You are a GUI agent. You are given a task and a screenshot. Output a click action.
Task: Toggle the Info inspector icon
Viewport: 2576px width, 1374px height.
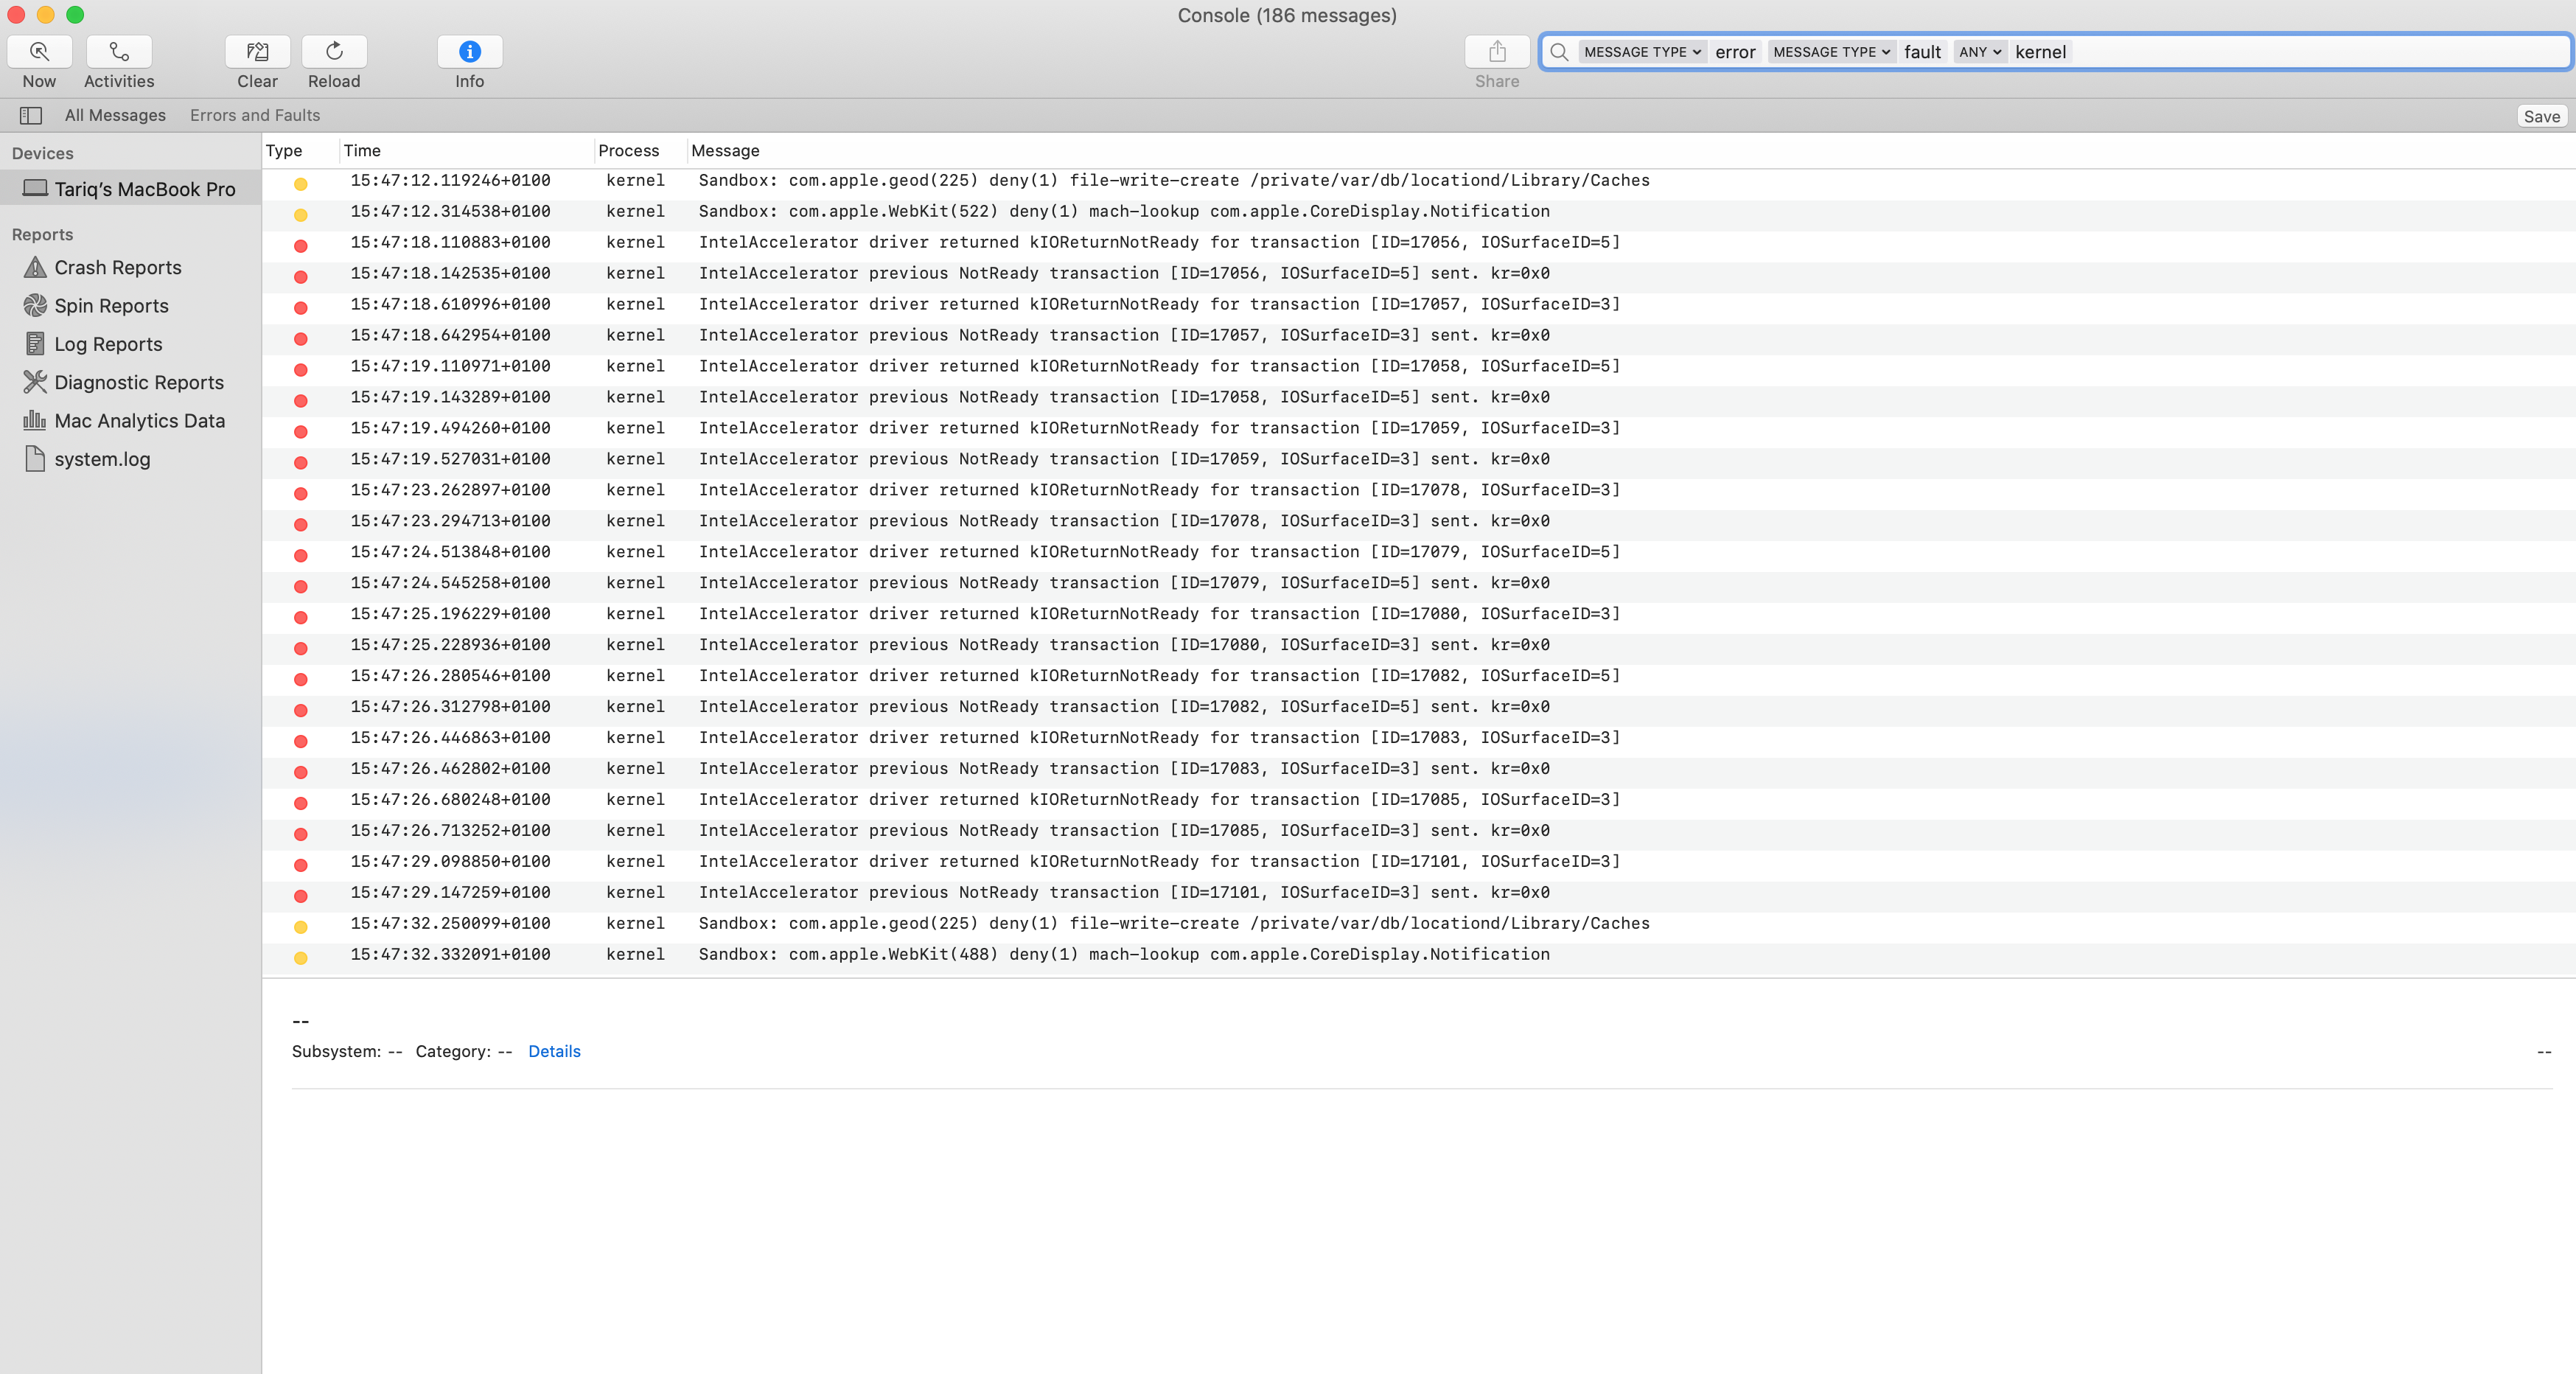(x=470, y=52)
